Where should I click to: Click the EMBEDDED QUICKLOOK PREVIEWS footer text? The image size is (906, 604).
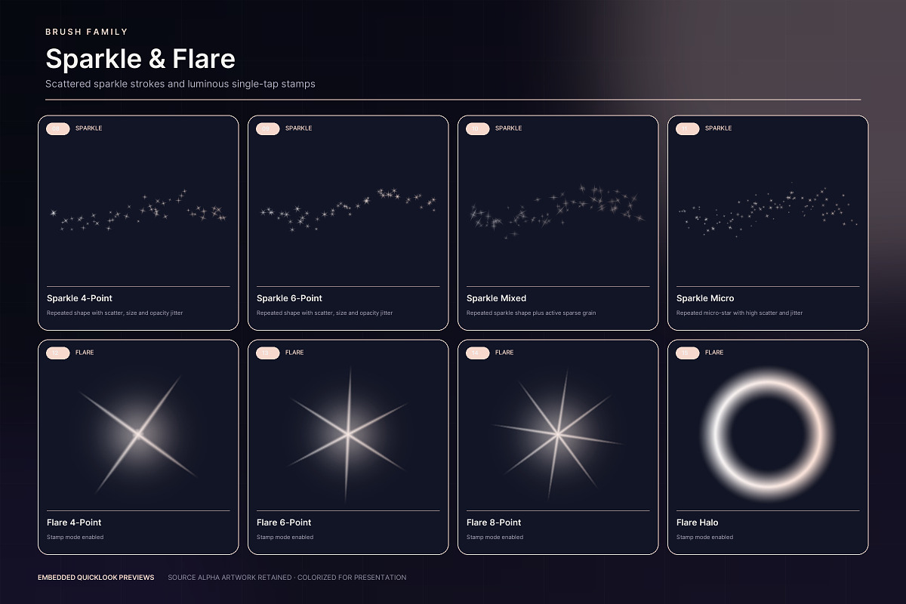point(96,578)
